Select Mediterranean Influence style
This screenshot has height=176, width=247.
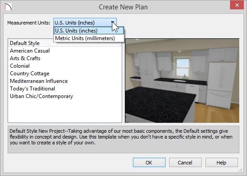pos(65,81)
